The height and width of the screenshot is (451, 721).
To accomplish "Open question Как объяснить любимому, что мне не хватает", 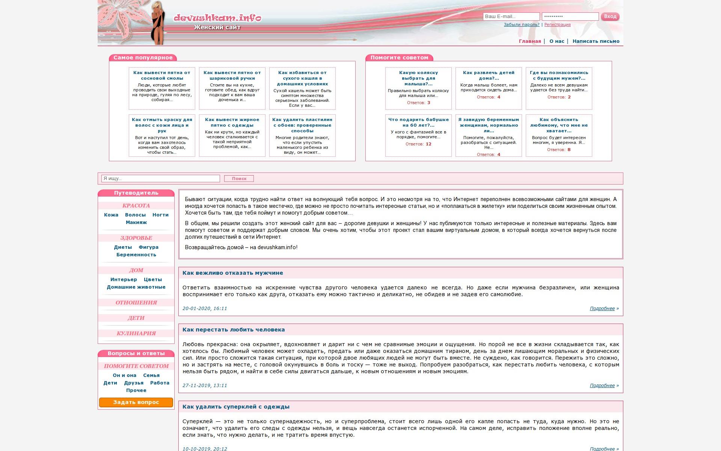I will [559, 125].
